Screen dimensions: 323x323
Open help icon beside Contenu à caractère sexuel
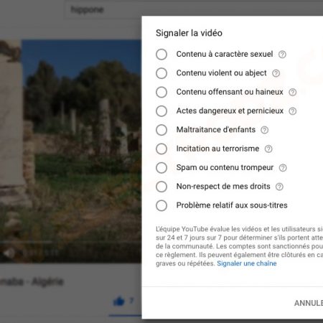click(282, 55)
